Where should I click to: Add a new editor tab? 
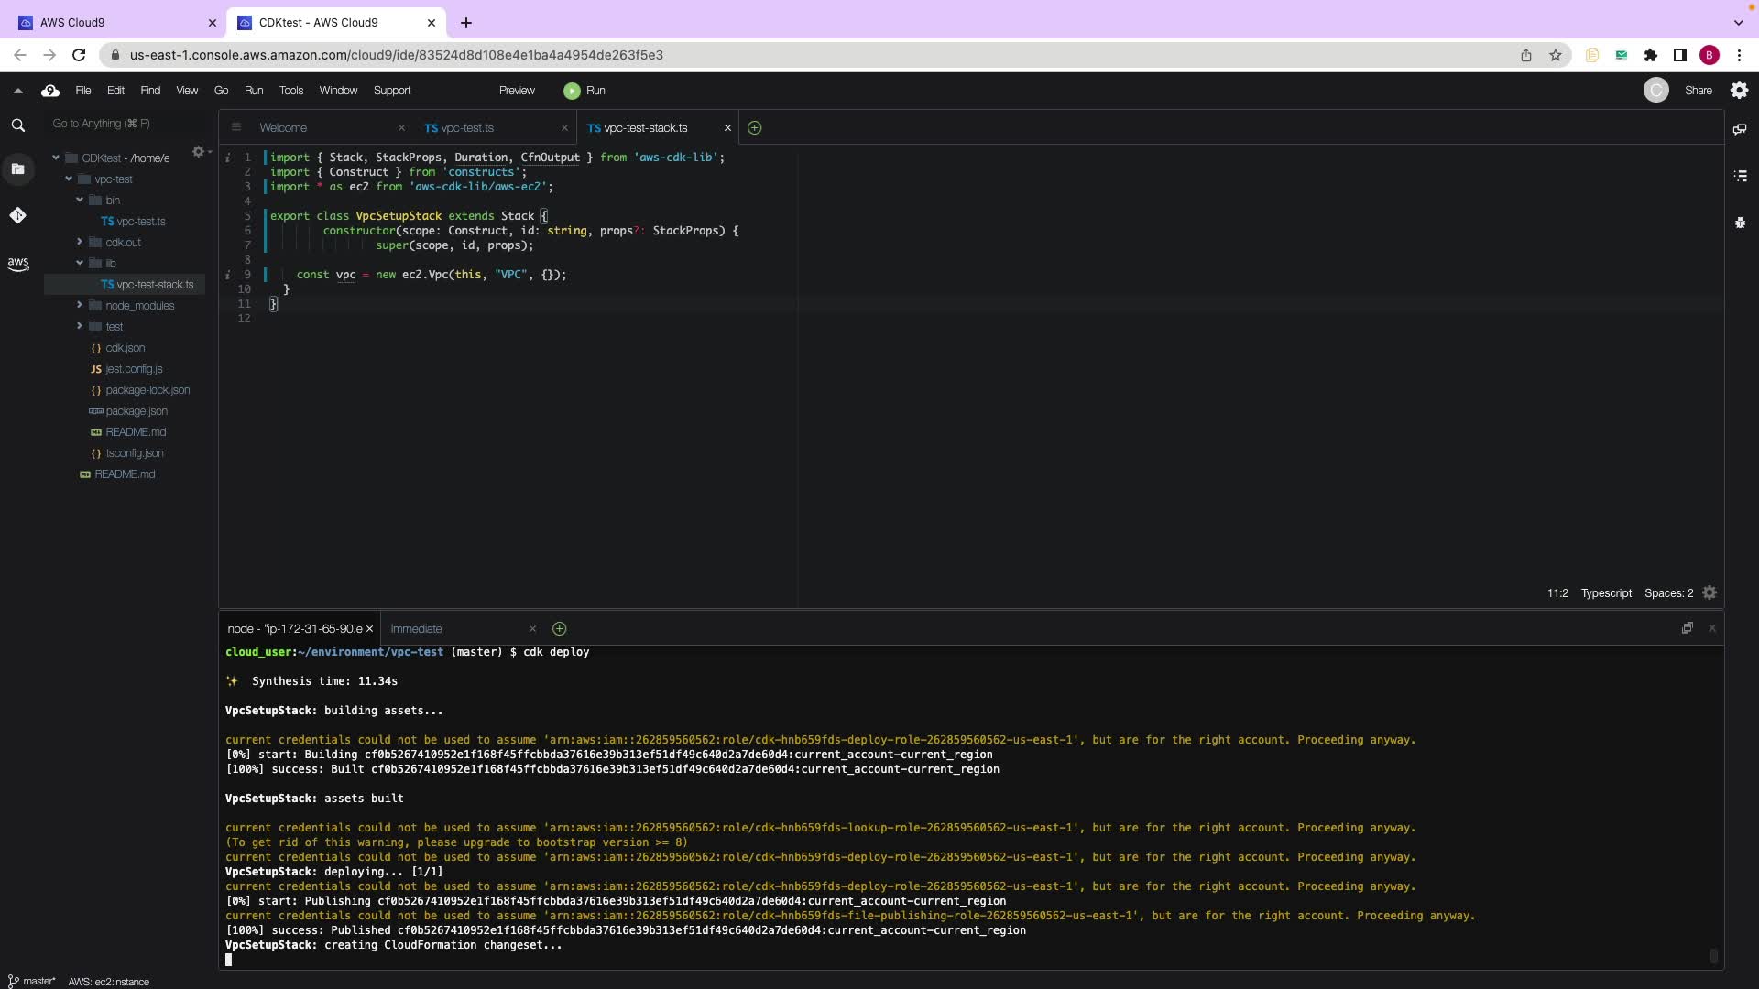(x=754, y=128)
